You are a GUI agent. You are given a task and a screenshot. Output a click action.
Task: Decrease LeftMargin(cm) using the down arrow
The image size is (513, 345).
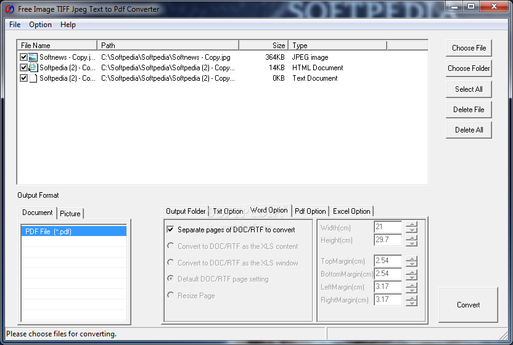click(x=411, y=290)
